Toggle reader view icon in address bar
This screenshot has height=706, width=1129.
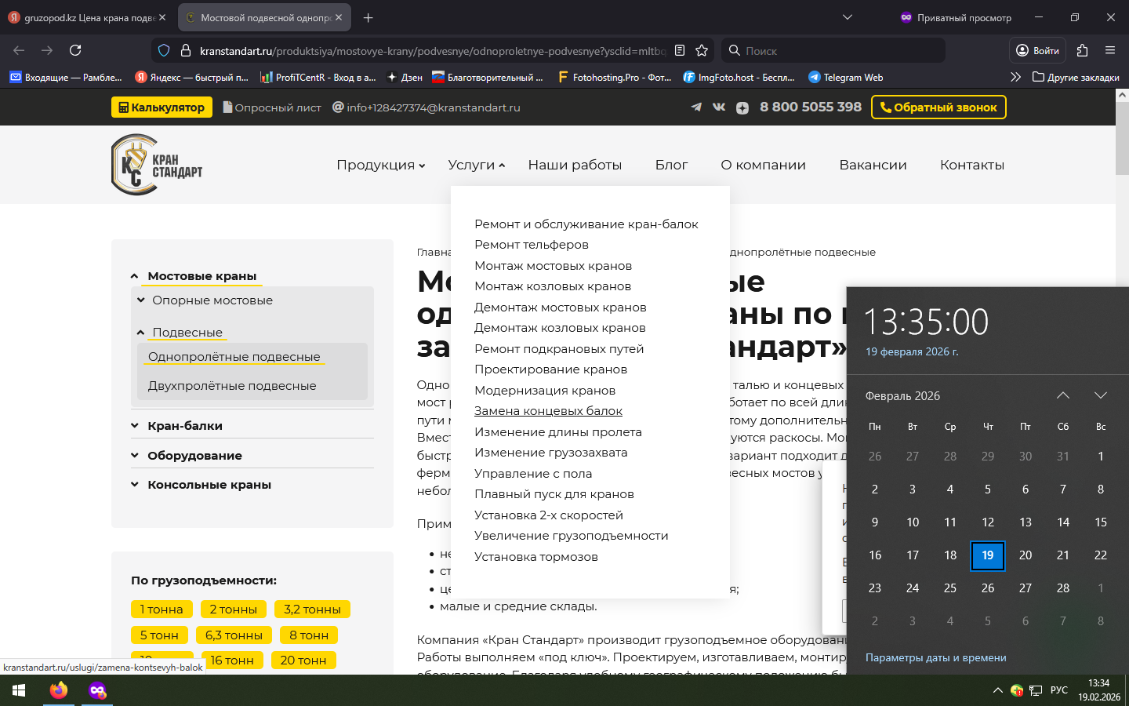coord(680,50)
